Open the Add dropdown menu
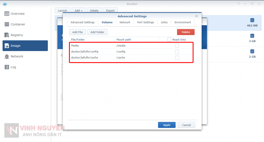264x142 pixels. tap(78, 11)
